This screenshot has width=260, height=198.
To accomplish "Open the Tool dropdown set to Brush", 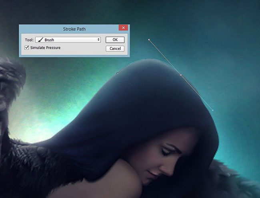I will click(68, 40).
